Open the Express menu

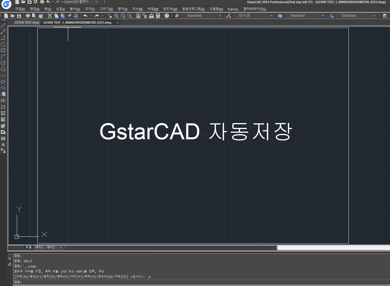click(x=233, y=9)
